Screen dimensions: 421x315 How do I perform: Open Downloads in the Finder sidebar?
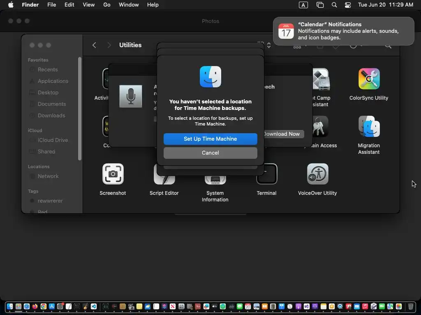pyautogui.click(x=51, y=116)
